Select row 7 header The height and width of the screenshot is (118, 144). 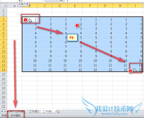click(x=3, y=37)
